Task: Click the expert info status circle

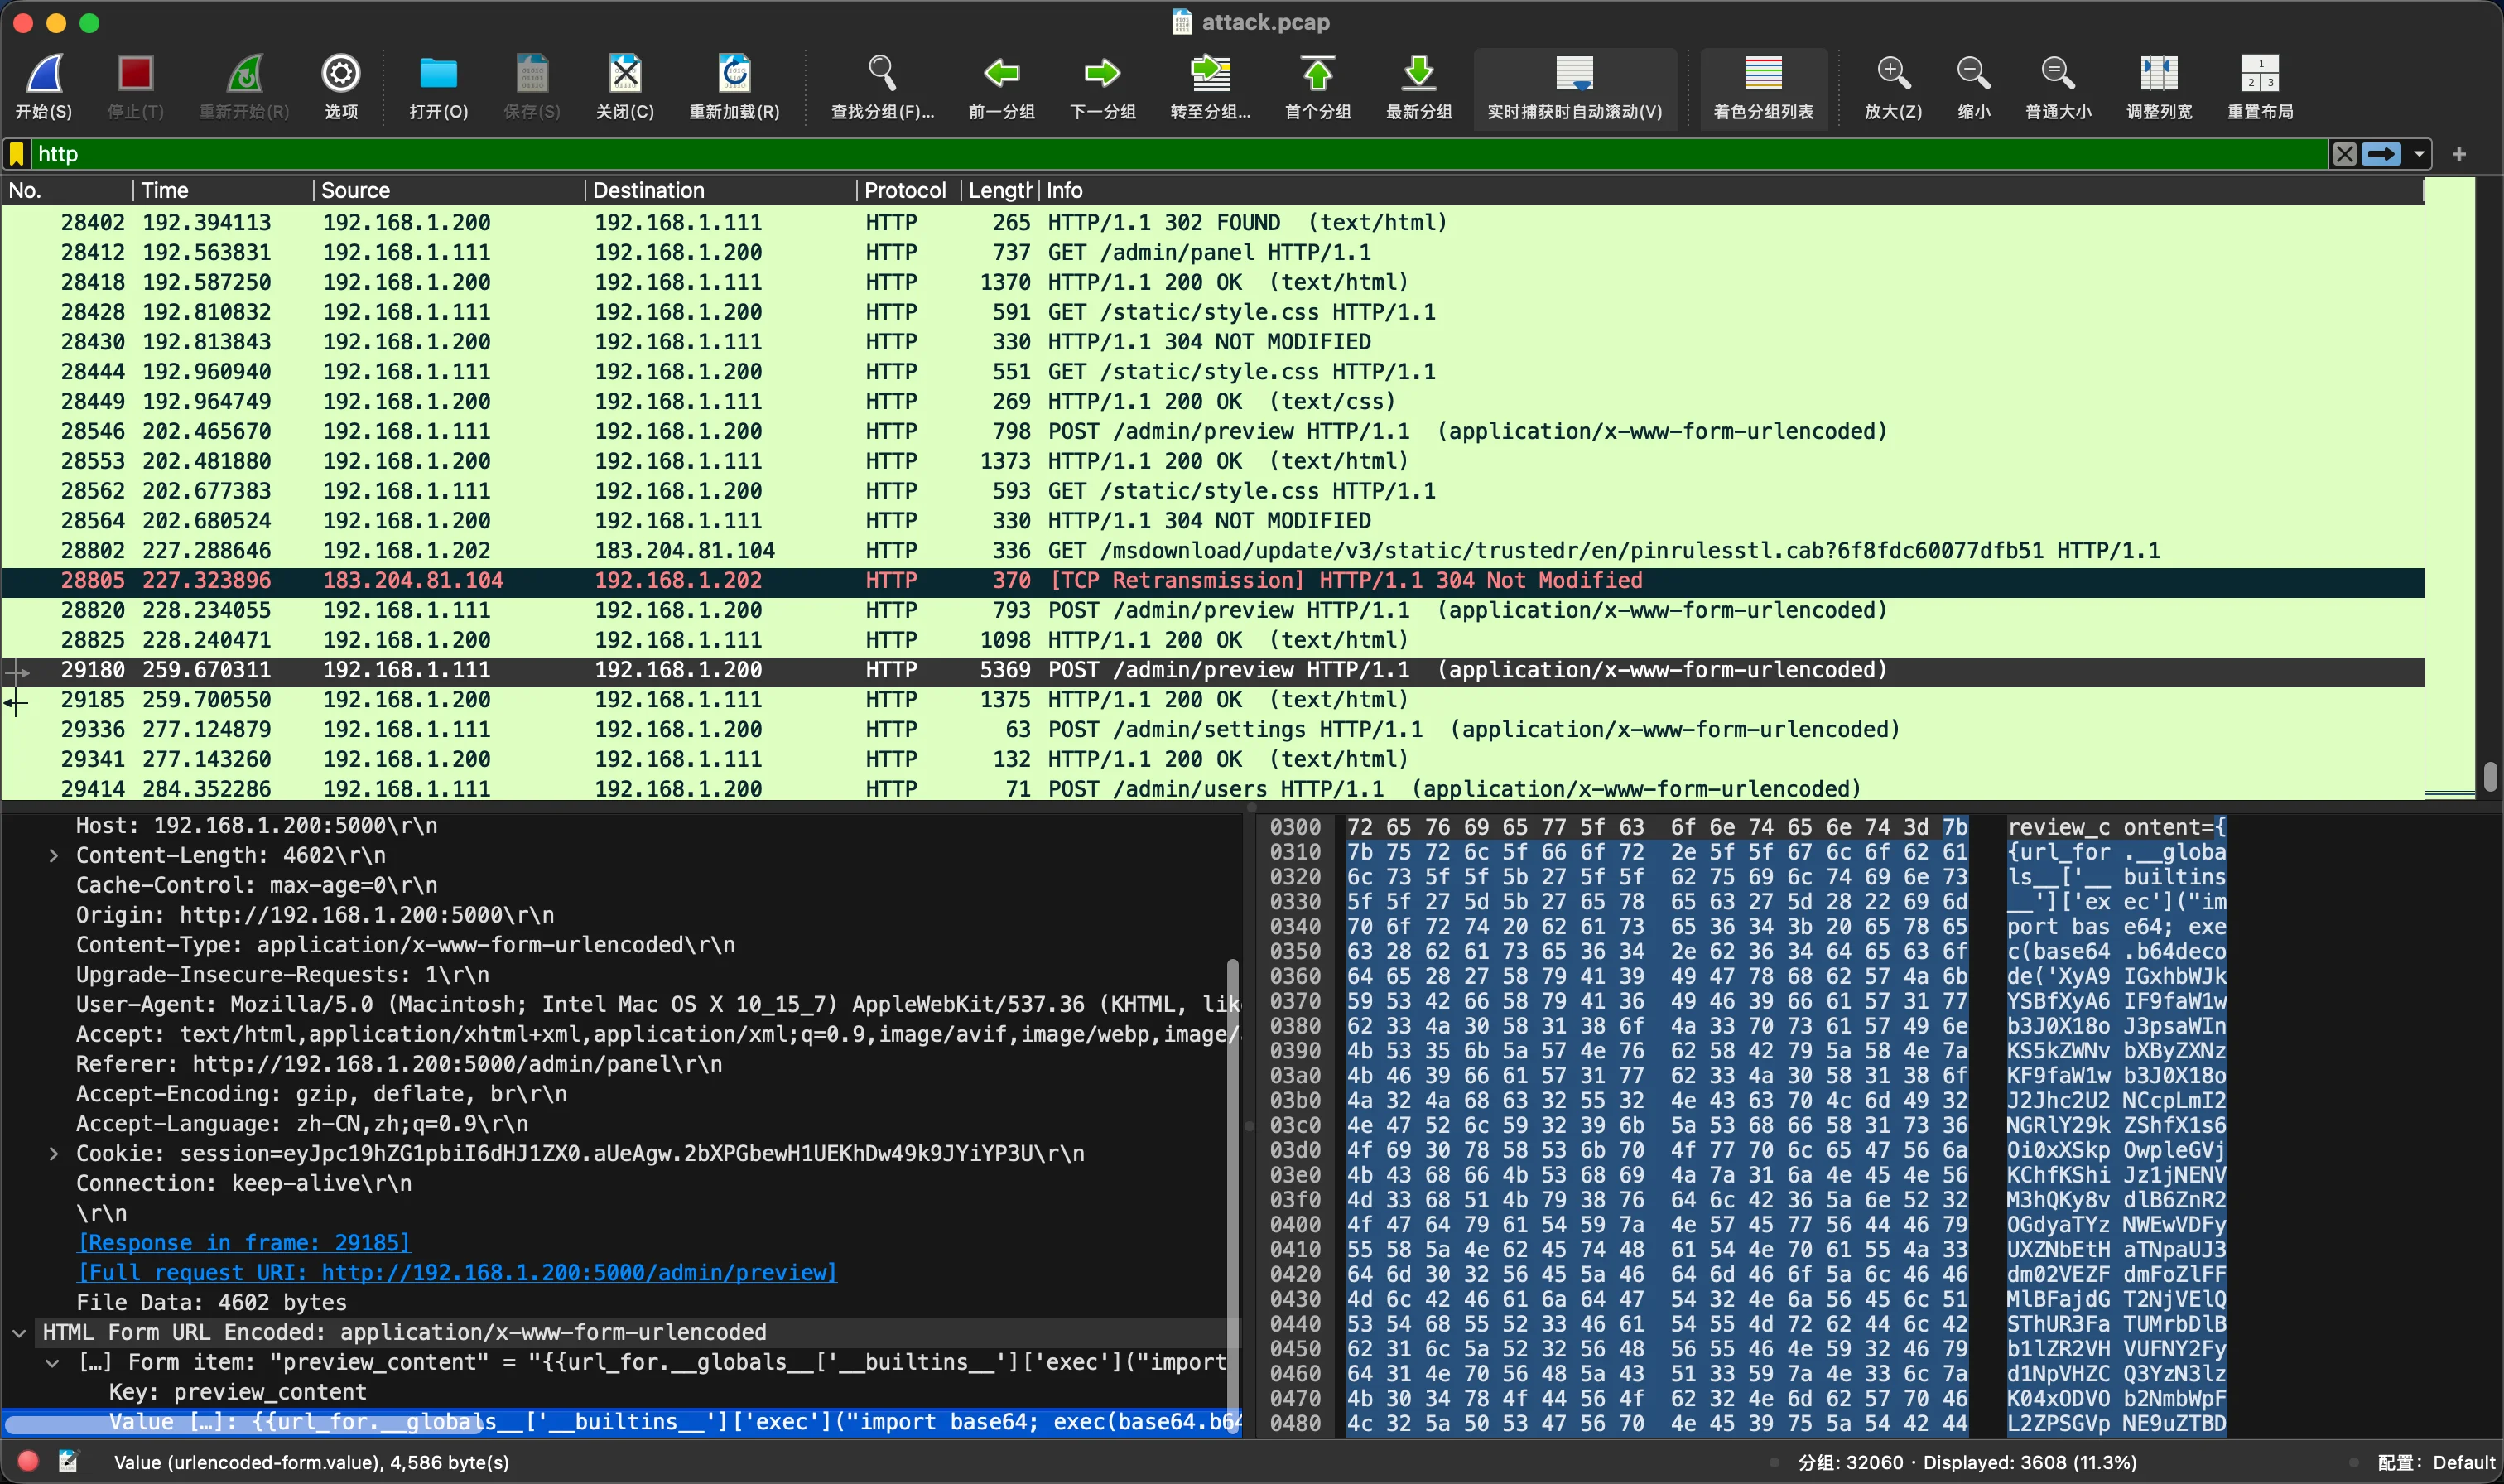Action: (28, 1461)
